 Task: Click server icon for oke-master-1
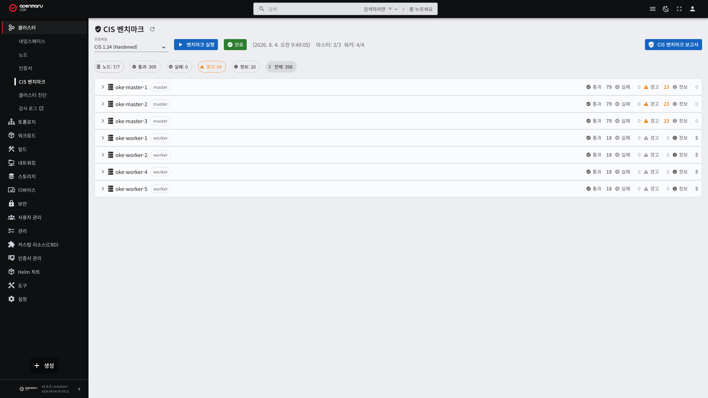pyautogui.click(x=111, y=87)
